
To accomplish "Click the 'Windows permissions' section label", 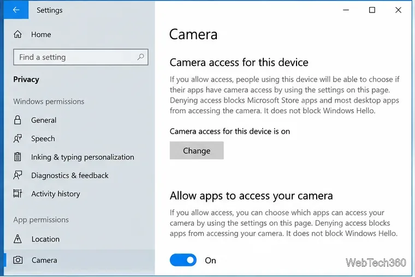I will (49, 101).
